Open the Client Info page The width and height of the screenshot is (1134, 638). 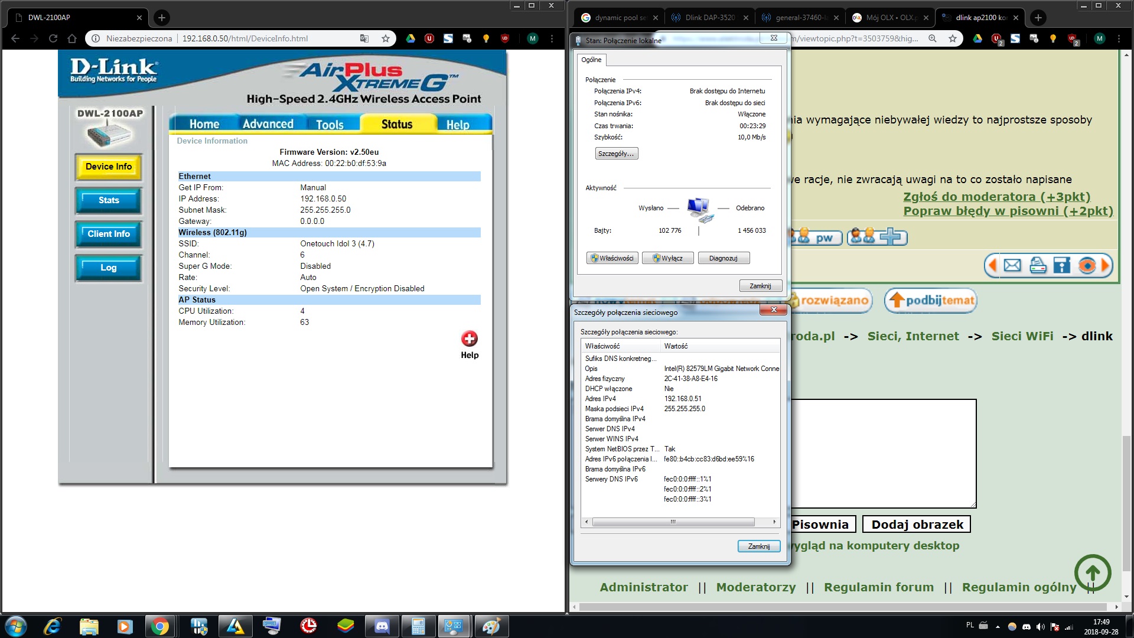[x=109, y=234]
